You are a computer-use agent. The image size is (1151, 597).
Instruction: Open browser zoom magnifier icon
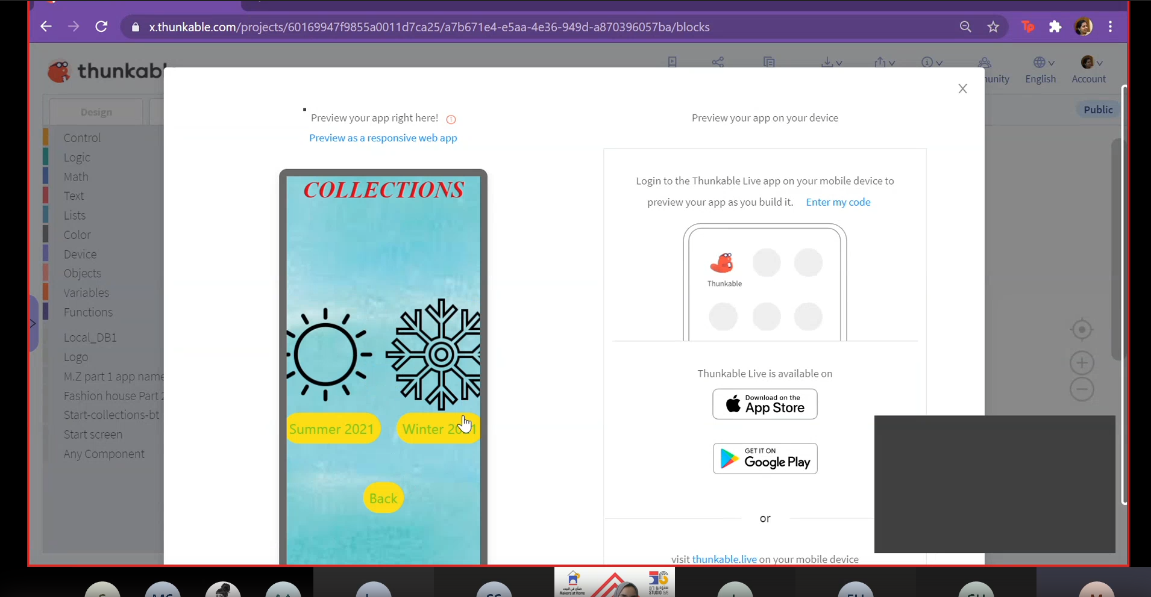tap(965, 26)
